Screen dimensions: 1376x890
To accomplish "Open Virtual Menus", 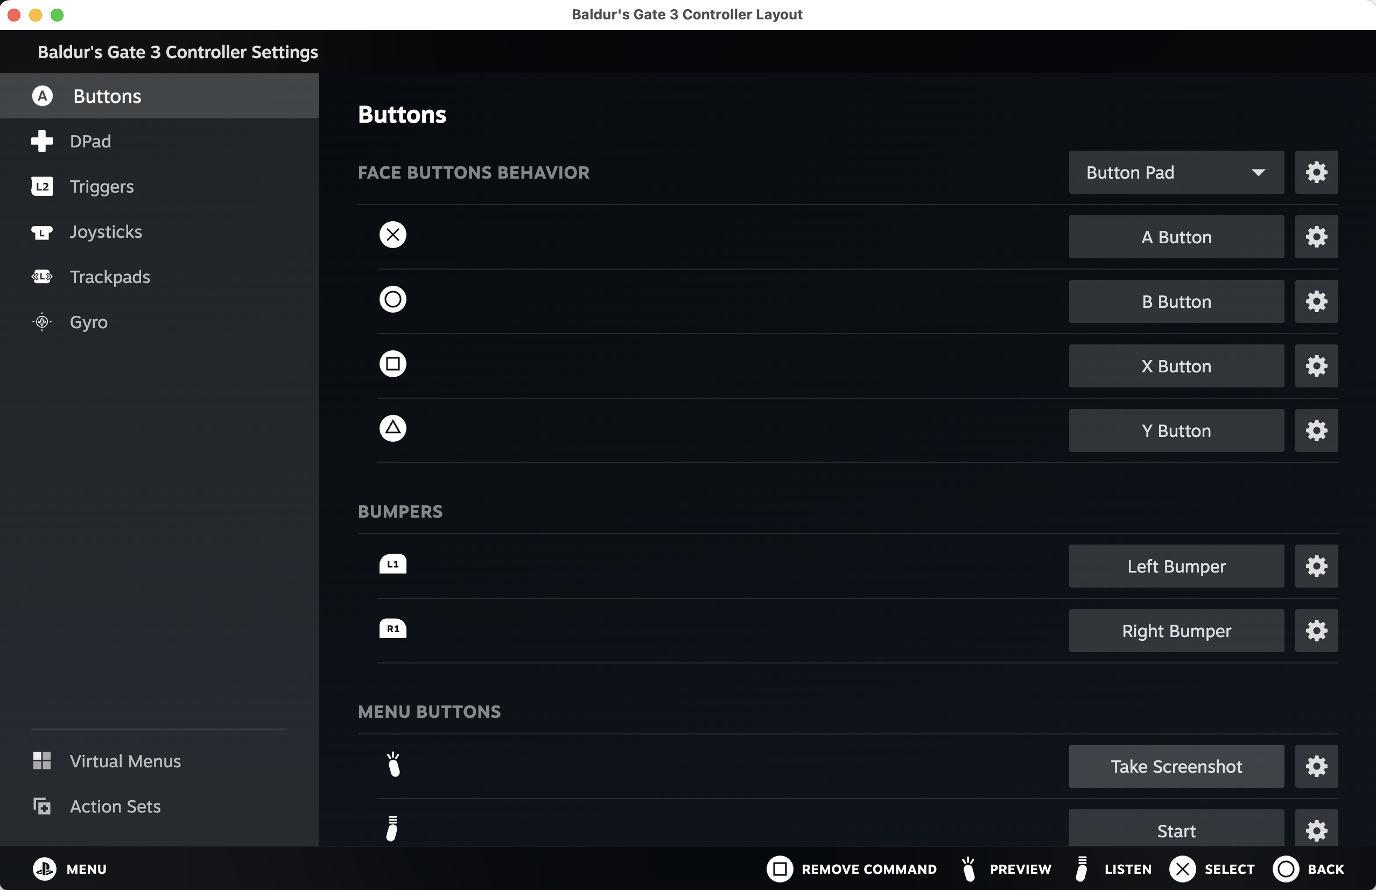I will (125, 761).
